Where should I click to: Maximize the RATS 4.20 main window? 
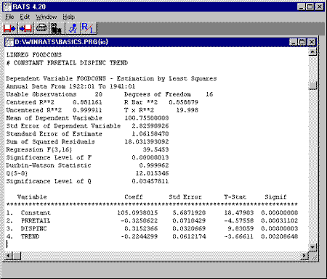coord(310,7)
